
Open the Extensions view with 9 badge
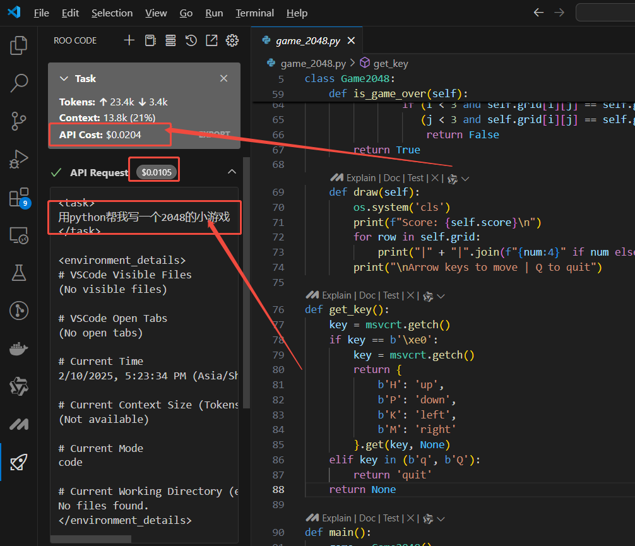pyautogui.click(x=19, y=198)
